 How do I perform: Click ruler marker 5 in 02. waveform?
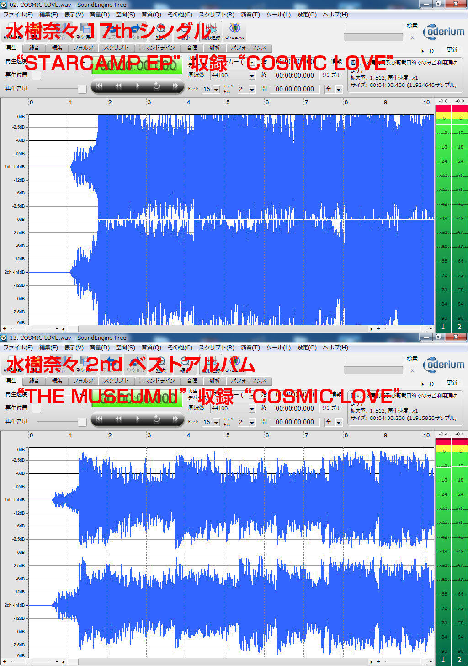pos(228,102)
